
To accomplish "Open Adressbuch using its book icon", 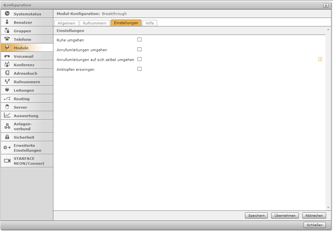I will (7, 73).
